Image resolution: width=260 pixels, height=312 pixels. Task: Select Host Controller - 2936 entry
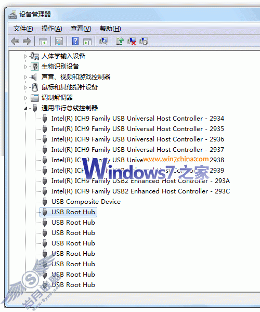(x=138, y=139)
